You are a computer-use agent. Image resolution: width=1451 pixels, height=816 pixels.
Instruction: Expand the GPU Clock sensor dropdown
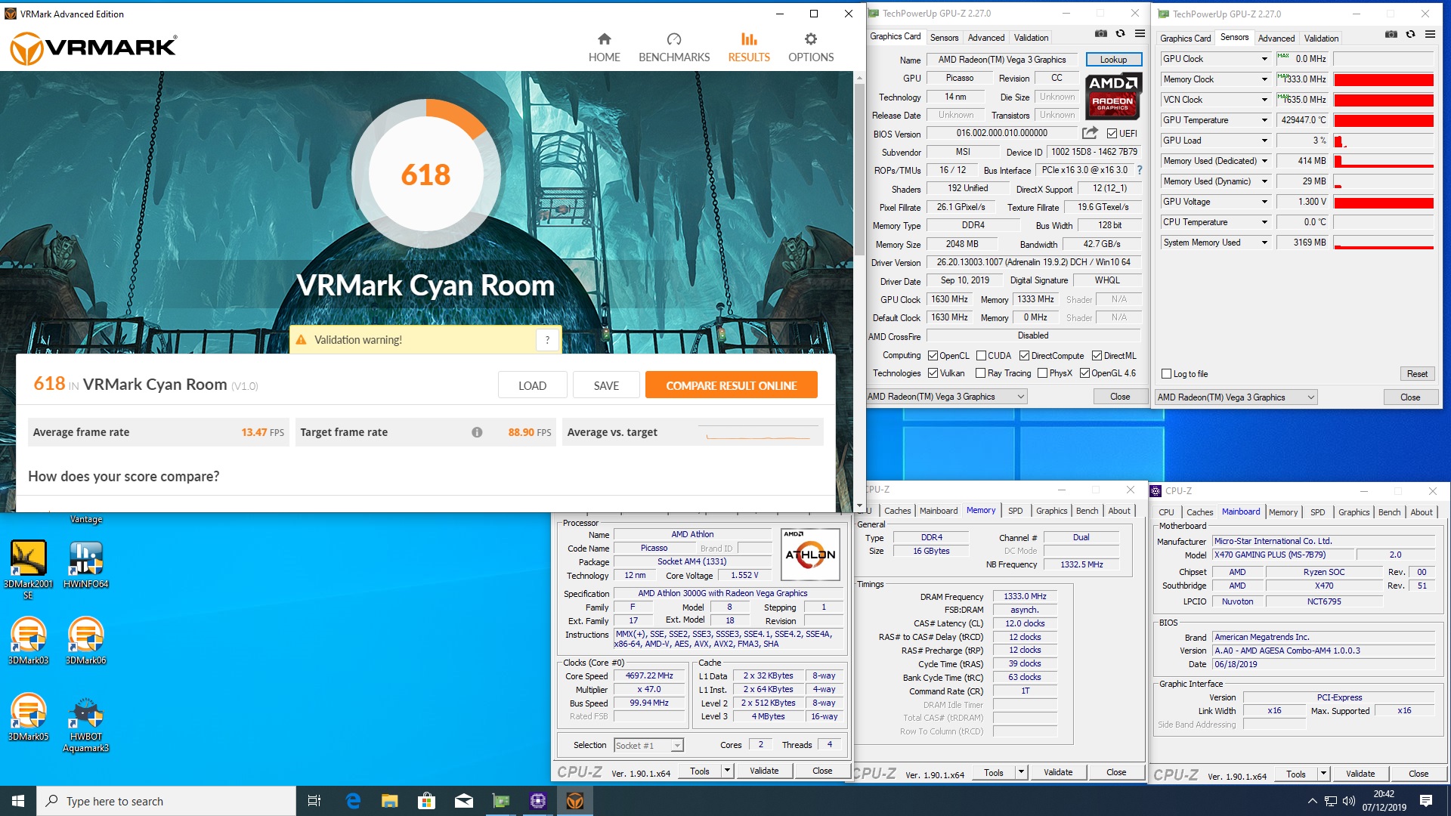pos(1264,59)
